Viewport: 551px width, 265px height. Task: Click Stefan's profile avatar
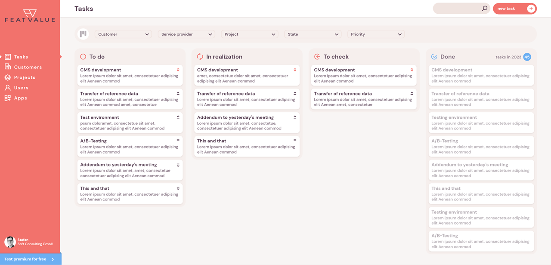click(x=10, y=242)
